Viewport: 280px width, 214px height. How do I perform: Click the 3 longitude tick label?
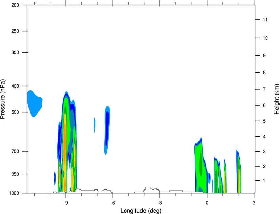pyautogui.click(x=254, y=203)
